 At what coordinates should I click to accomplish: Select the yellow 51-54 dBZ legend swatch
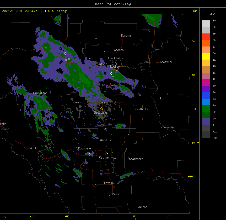(x=206, y=56)
